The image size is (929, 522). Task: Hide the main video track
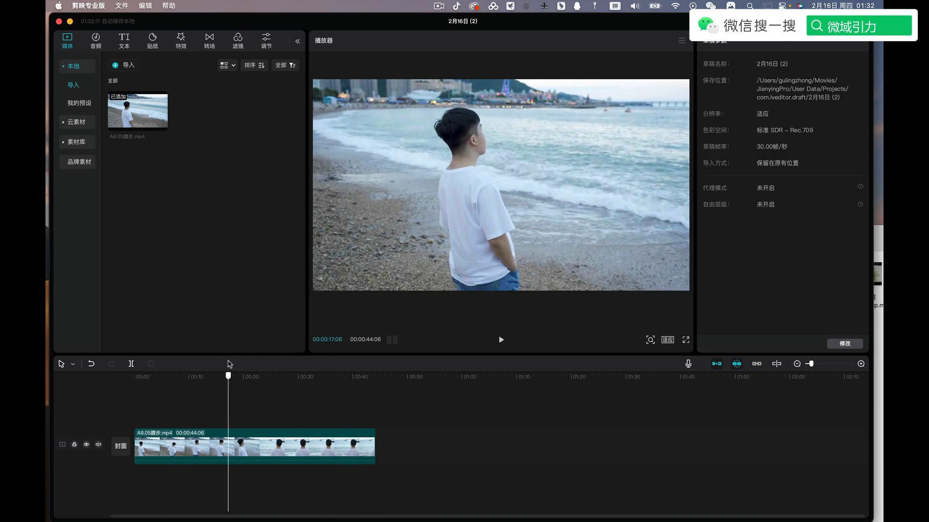87,444
